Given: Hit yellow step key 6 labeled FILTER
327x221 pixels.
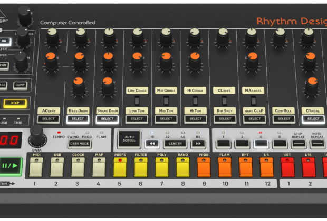Looking at the screenshot, I should point(141,167).
